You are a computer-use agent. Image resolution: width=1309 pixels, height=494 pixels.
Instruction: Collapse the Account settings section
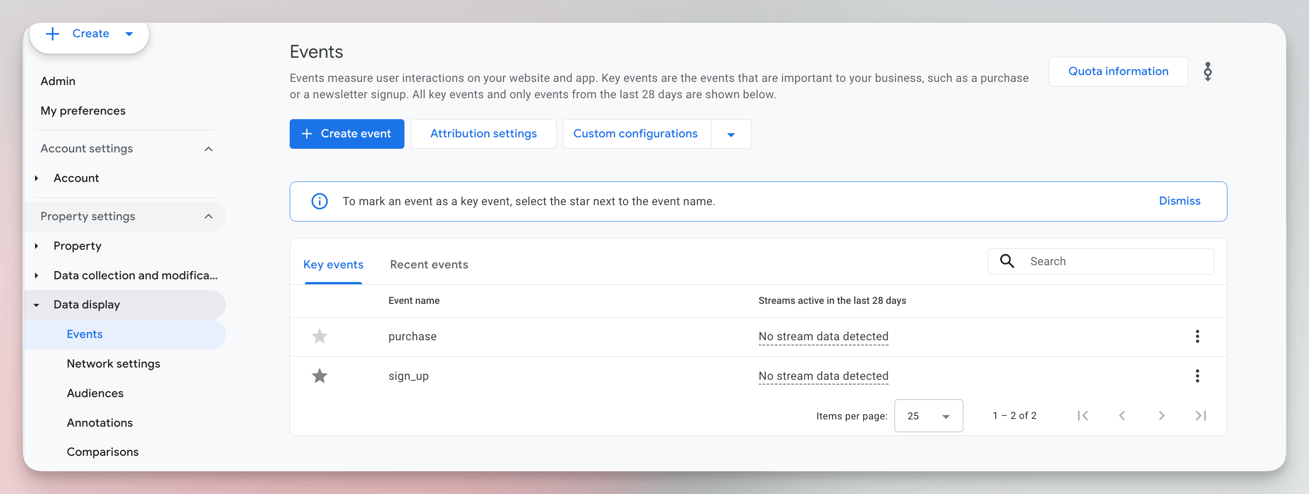coord(208,149)
